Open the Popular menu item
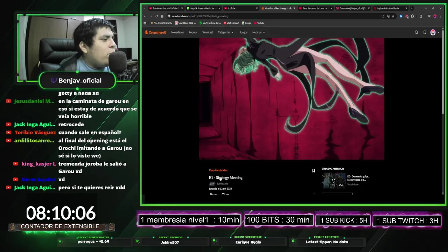The width and height of the screenshot is (448, 252). [x=193, y=33]
